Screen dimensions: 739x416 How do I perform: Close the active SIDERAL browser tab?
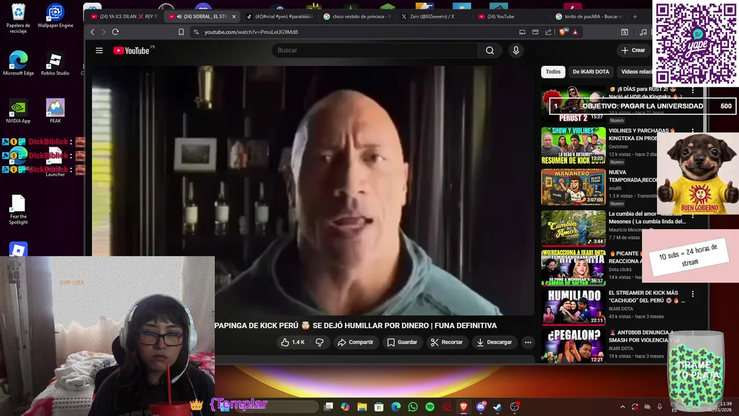pos(234,17)
